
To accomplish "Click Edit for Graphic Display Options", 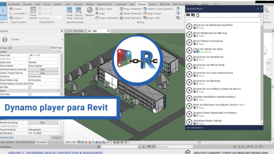I will (x=43, y=73).
